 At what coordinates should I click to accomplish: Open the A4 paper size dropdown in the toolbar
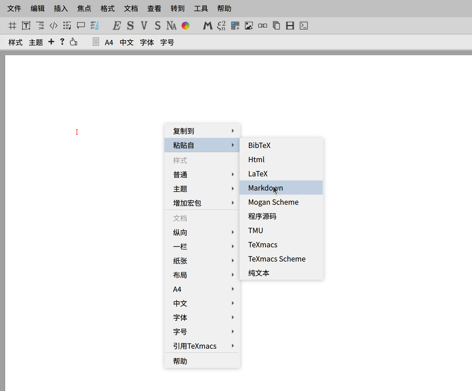click(109, 42)
